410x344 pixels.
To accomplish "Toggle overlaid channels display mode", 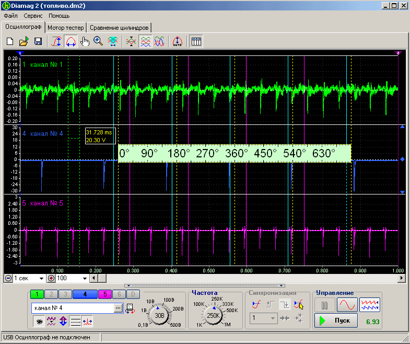I will click(x=159, y=41).
